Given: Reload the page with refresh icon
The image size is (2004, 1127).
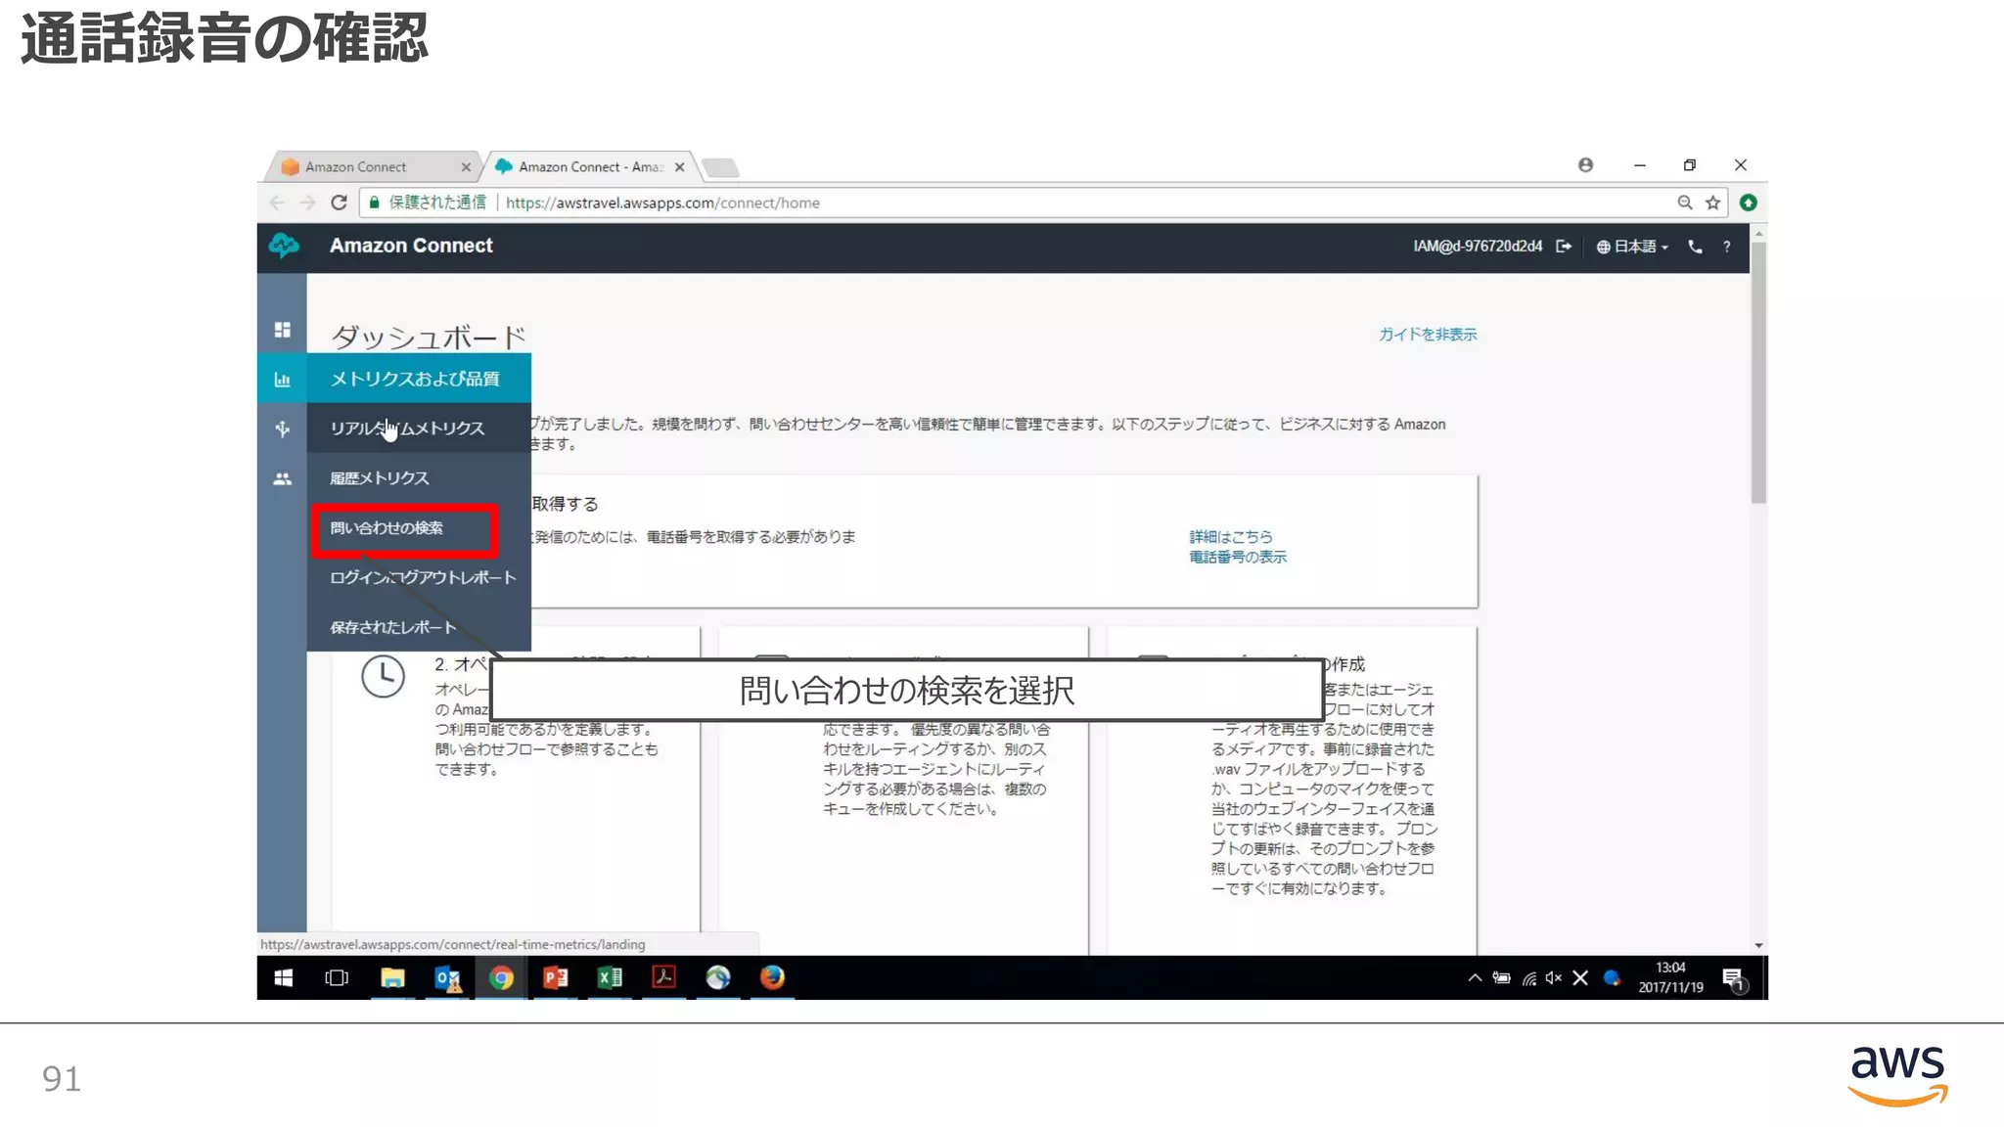Looking at the screenshot, I should point(339,203).
